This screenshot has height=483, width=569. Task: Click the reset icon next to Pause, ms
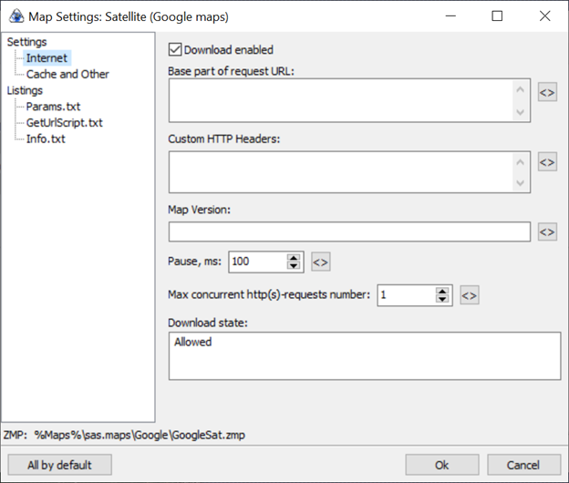point(320,262)
